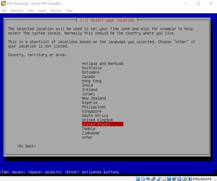This screenshot has width=217, height=181.
Task: Open the Devices menu
Action: [x=56, y=10]
